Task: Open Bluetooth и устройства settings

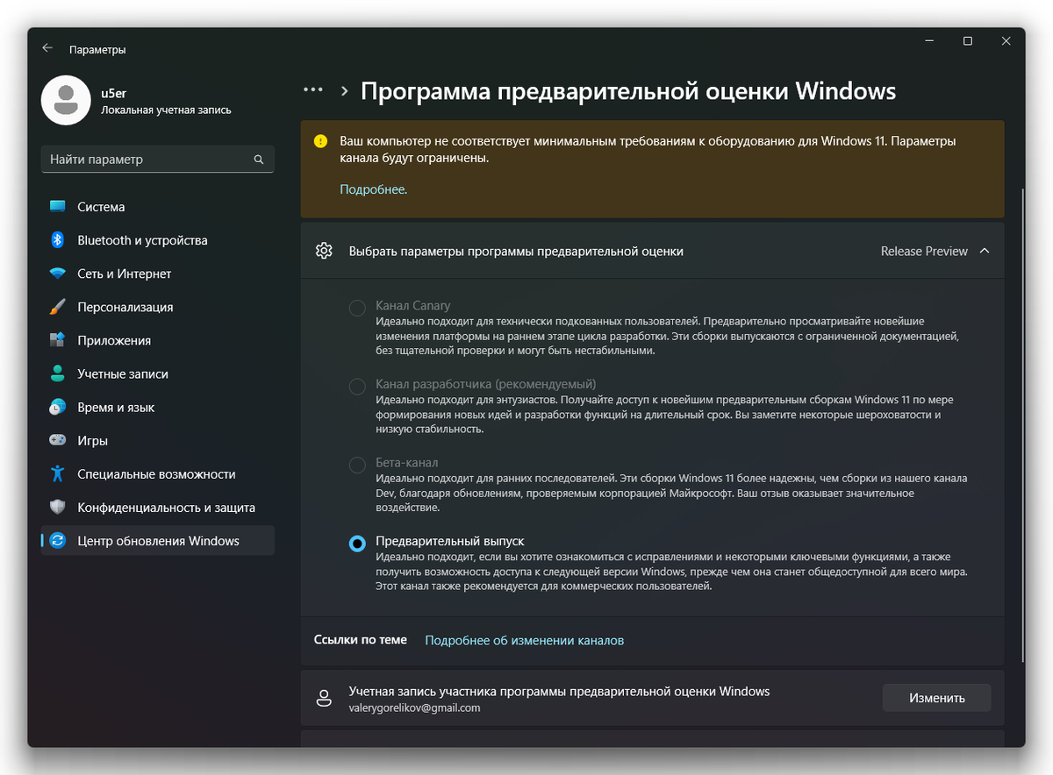Action: pyautogui.click(x=158, y=240)
